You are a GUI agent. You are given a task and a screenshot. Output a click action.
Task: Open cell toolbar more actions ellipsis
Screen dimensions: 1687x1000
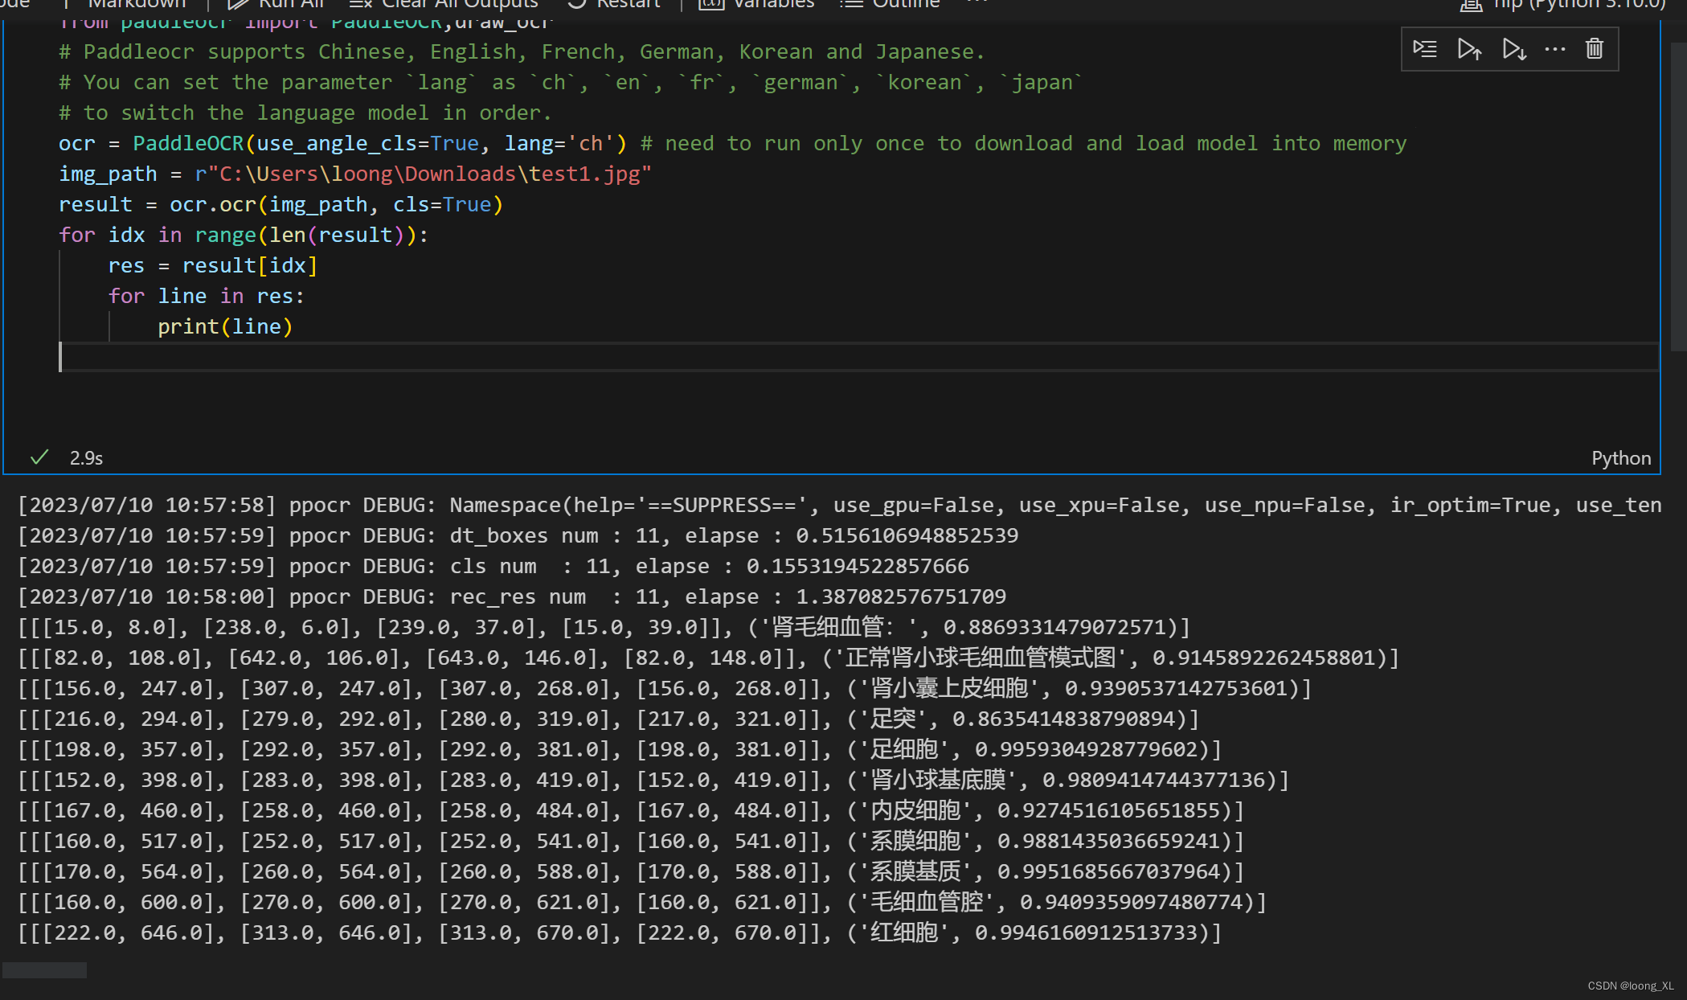1555,49
